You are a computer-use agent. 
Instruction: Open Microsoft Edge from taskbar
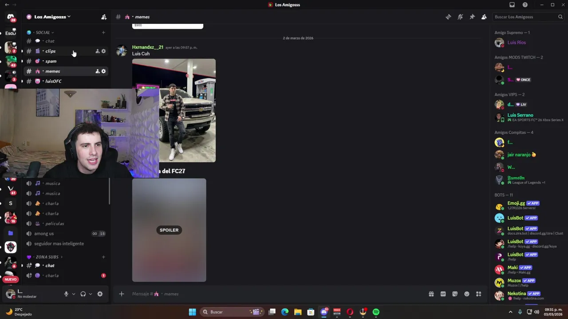tap(285, 312)
